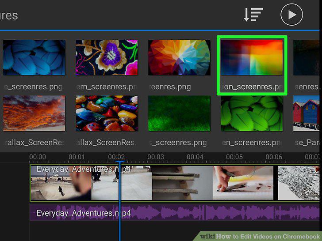The height and width of the screenshot is (241, 322).
Task: Click the 'ern_screenres.pn' file name
Action: (x=107, y=87)
